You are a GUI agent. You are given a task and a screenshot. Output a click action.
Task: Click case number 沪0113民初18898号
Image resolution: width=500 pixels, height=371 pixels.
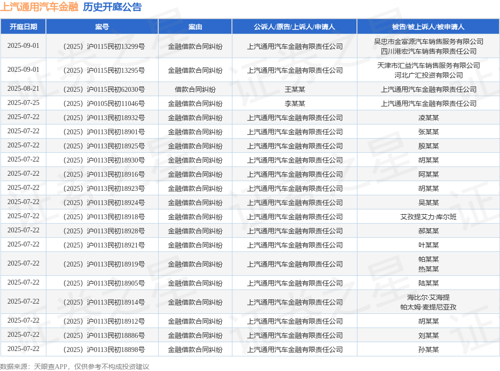click(x=104, y=350)
